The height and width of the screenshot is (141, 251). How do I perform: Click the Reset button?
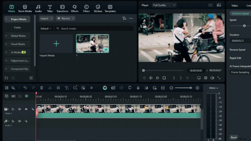point(234,137)
